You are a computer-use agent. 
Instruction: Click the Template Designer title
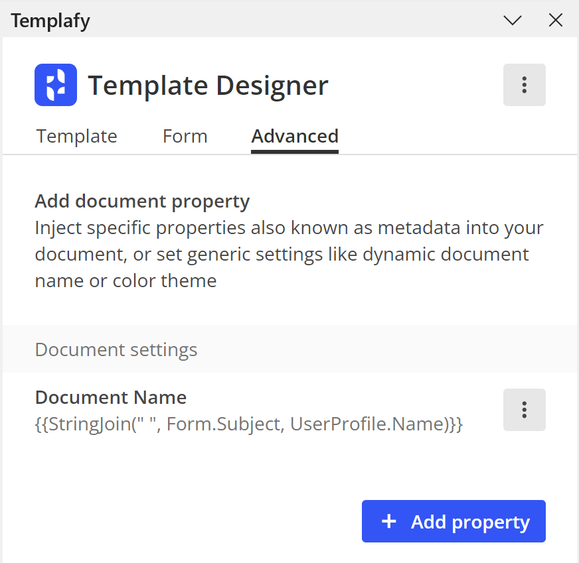pyautogui.click(x=208, y=86)
